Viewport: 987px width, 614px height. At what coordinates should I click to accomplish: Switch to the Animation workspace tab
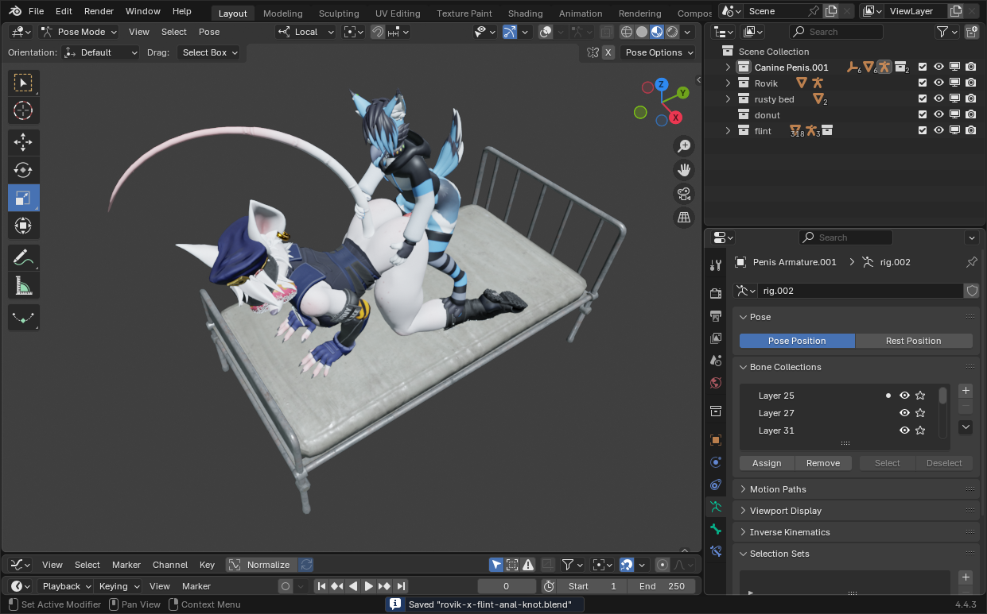pos(581,14)
